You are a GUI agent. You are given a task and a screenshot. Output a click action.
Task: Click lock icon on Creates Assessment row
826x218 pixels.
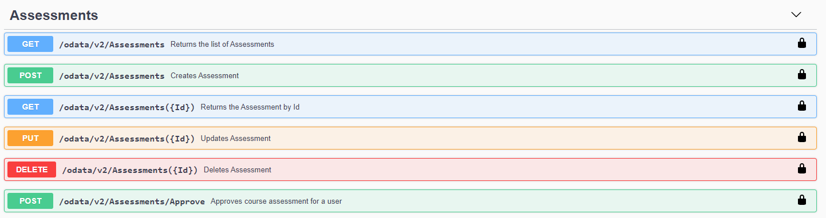(x=802, y=75)
